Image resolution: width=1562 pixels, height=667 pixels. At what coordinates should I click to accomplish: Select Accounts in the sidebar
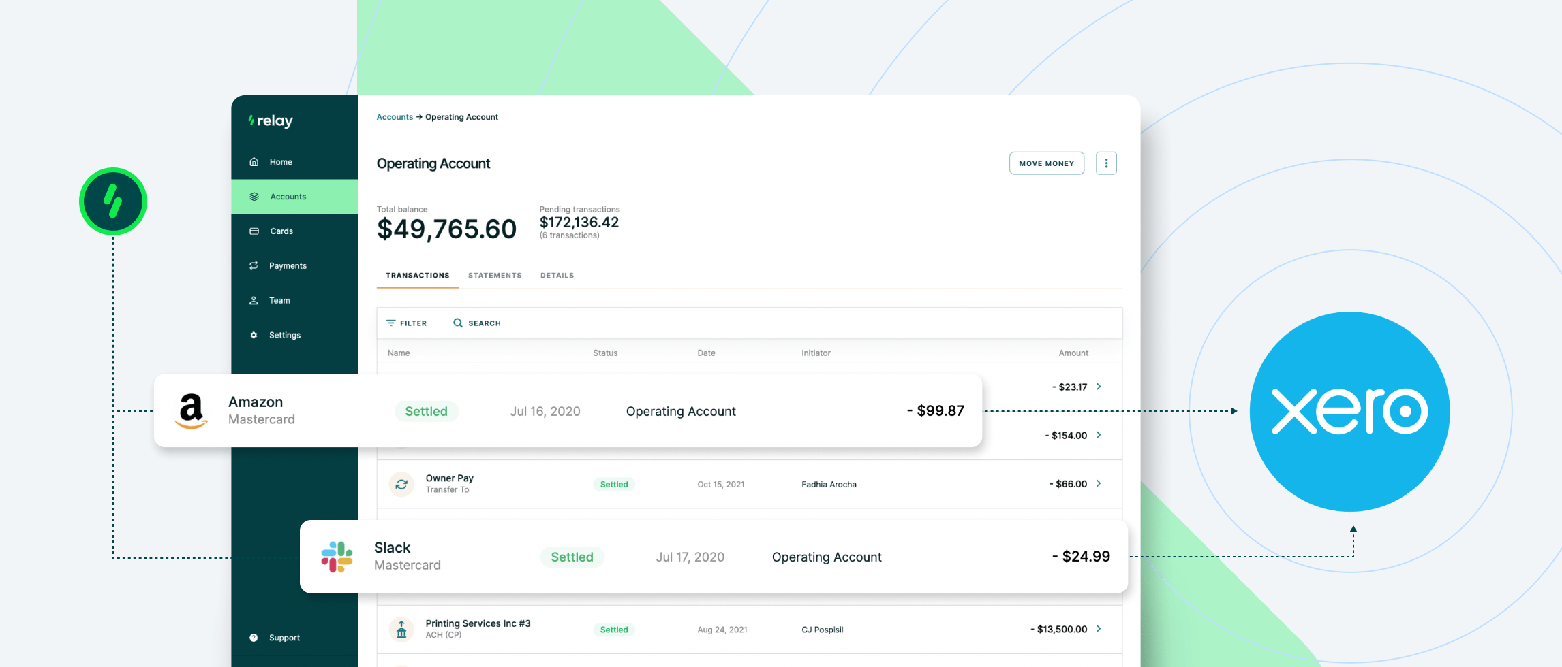tap(294, 197)
